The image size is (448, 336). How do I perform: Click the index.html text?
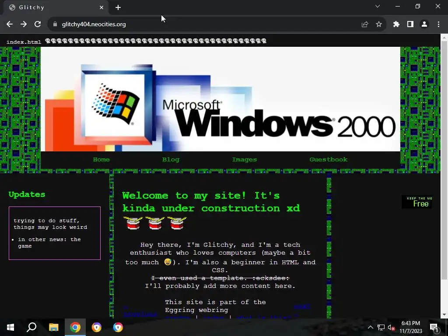[x=24, y=42]
